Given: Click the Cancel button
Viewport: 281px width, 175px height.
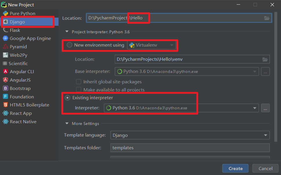Looking at the screenshot, I should (265, 168).
